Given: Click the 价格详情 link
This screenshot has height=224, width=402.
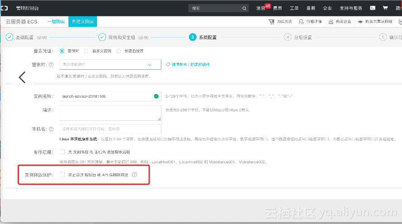Looking at the screenshot, I should [314, 22].
